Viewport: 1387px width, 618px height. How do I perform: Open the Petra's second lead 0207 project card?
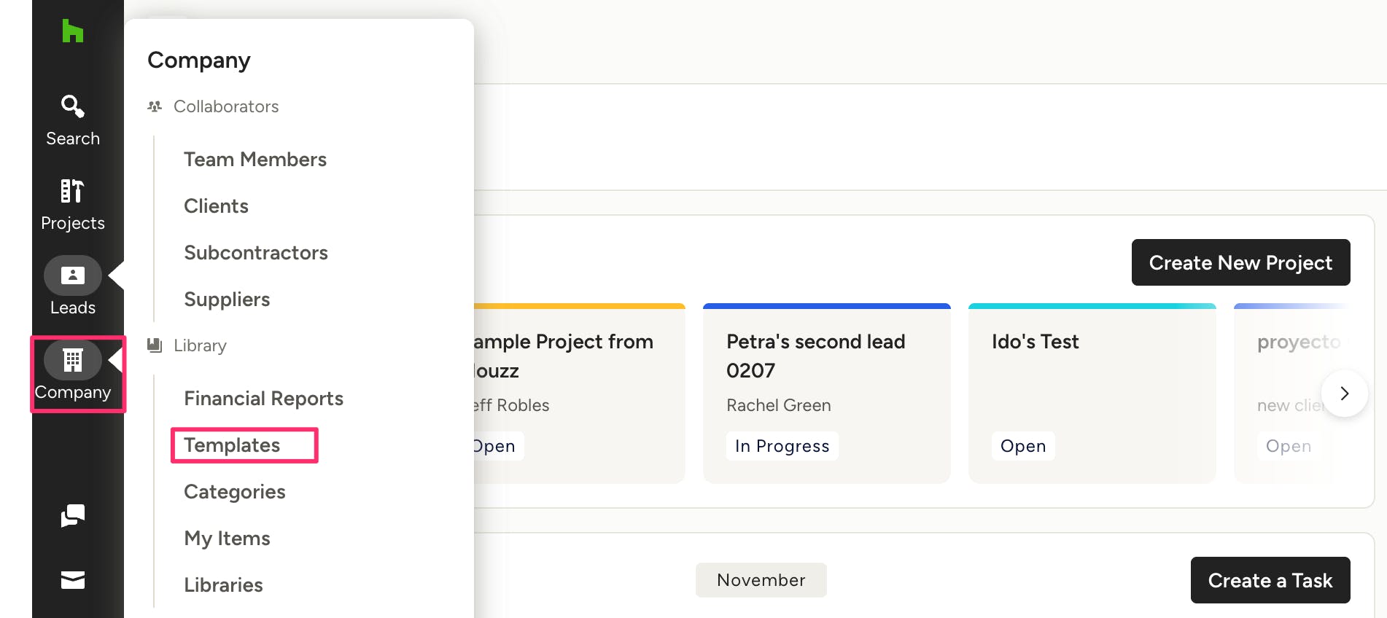(x=826, y=394)
